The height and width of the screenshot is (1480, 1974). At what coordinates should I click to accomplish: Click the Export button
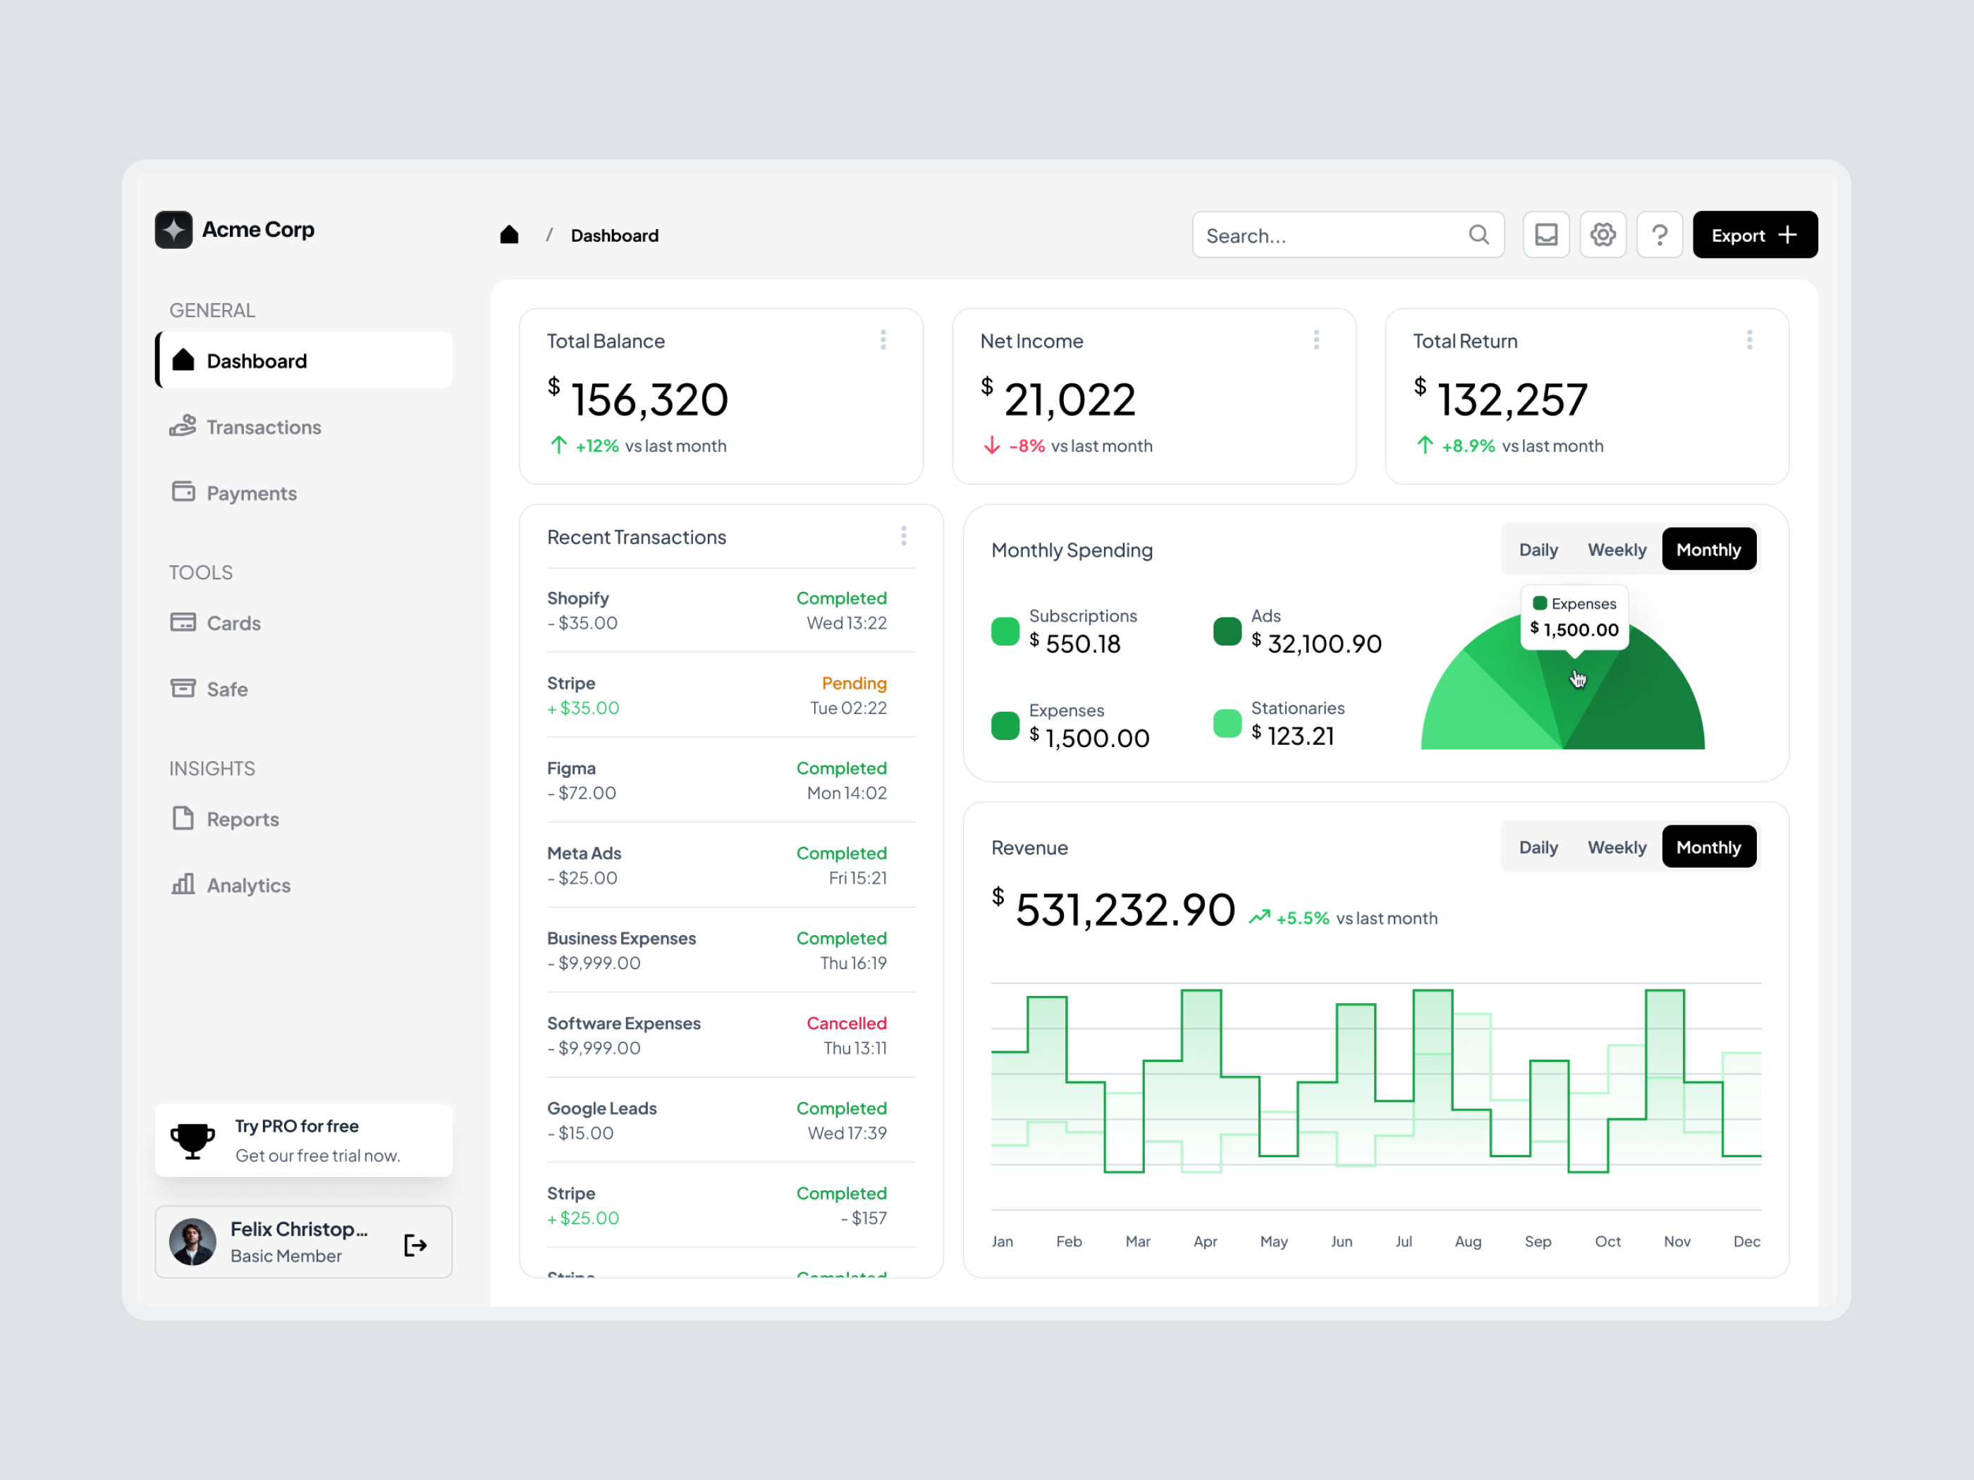tap(1753, 234)
